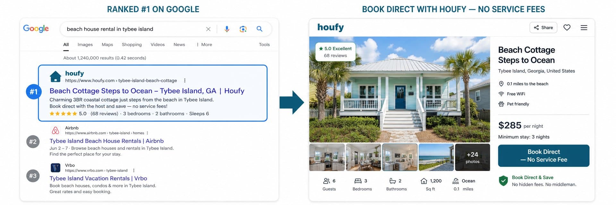Image resolution: width=616 pixels, height=205 pixels.
Task: Switch to the Maps tab
Action: 107,45
